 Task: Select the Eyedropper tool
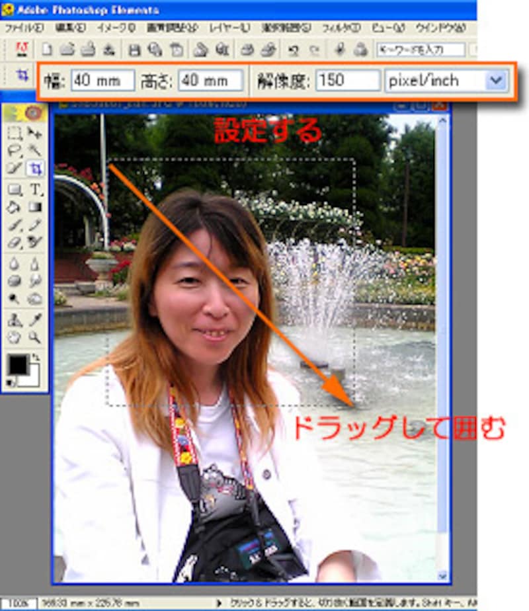coord(35,320)
